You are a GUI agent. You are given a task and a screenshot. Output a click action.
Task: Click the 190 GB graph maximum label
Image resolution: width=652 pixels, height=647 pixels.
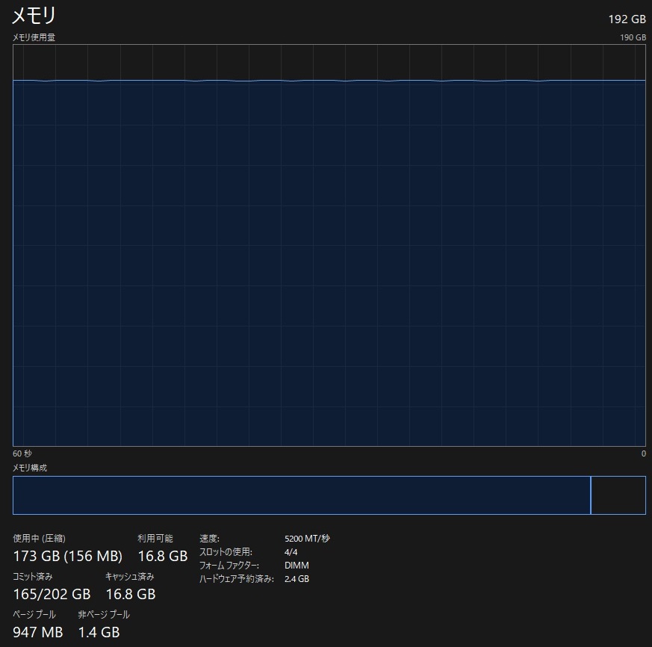tap(633, 37)
